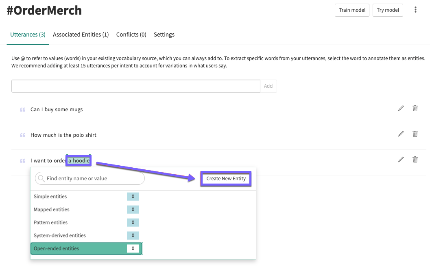Click the 'Can I buy some mugs' utterance text
The height and width of the screenshot is (266, 430).
tap(57, 110)
